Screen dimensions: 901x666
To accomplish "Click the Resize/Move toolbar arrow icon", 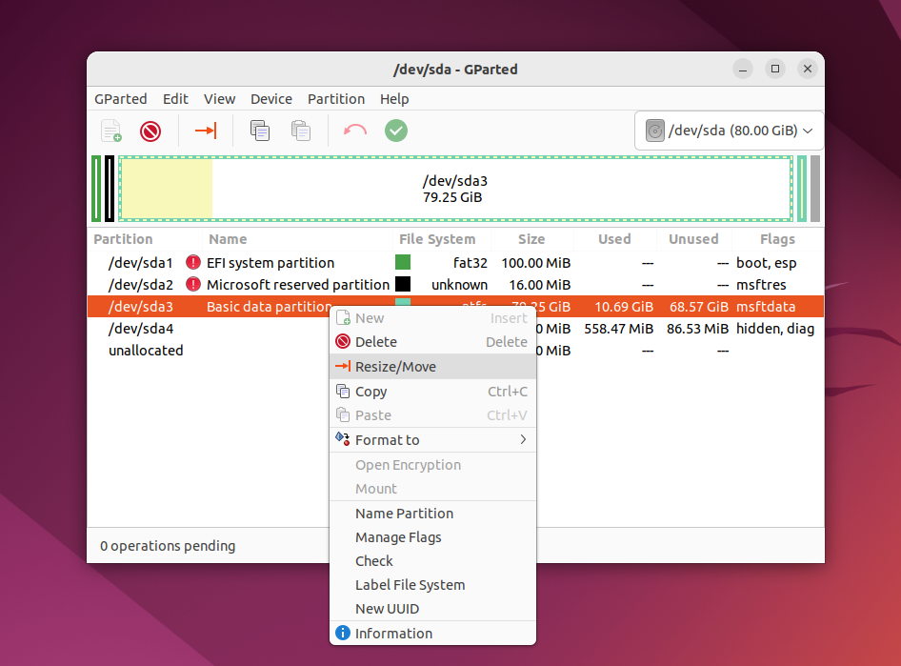I will pyautogui.click(x=205, y=131).
